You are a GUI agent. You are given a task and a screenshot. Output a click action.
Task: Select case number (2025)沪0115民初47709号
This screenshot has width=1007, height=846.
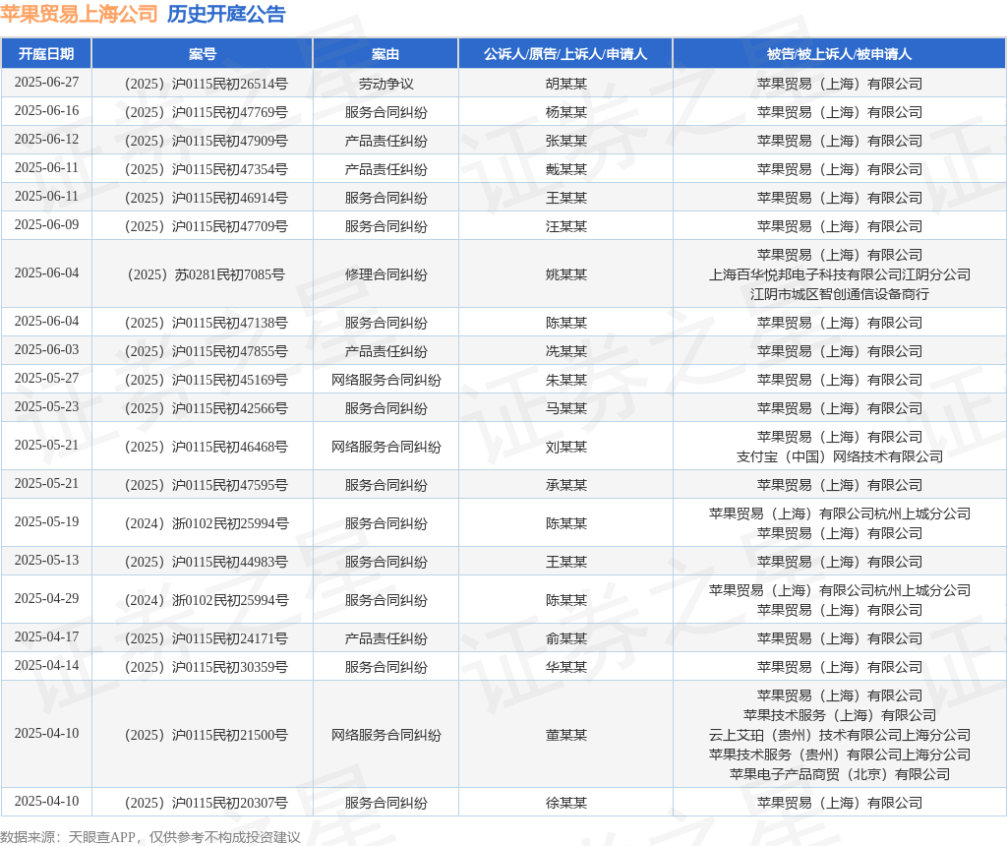[x=207, y=226]
